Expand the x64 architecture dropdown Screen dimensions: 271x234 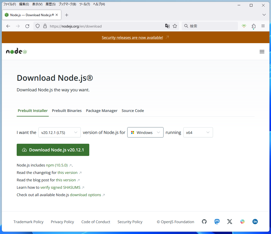point(198,132)
